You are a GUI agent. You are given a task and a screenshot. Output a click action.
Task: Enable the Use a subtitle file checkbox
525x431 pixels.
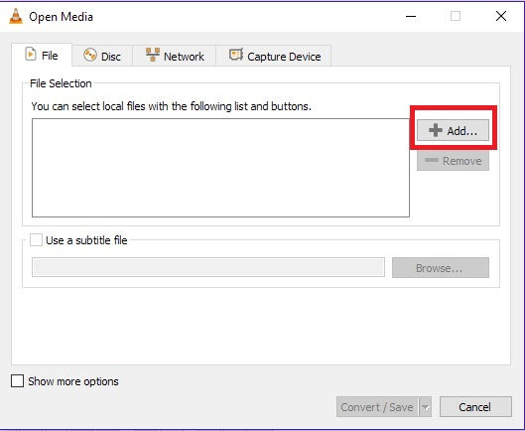[x=36, y=240]
